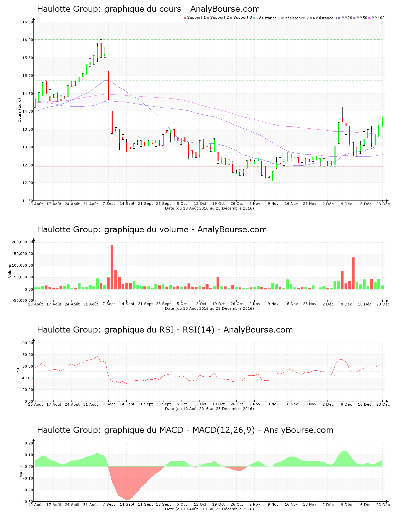Screen dimensions: 401x518
Task: Click the 'graphique du RSI - RSI(14)' title
Action: [165, 330]
